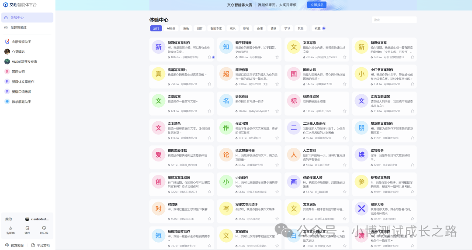The image size is (472, 250).
Task: Switch to the 学习 tab
Action: (287, 28)
